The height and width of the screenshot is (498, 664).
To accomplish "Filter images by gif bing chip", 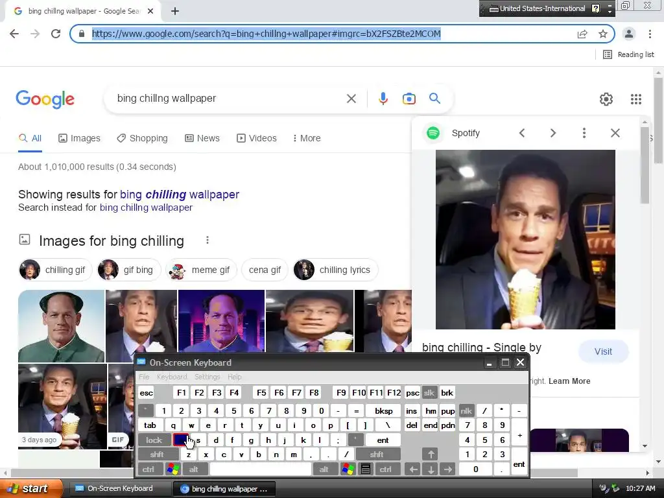I will [x=129, y=270].
